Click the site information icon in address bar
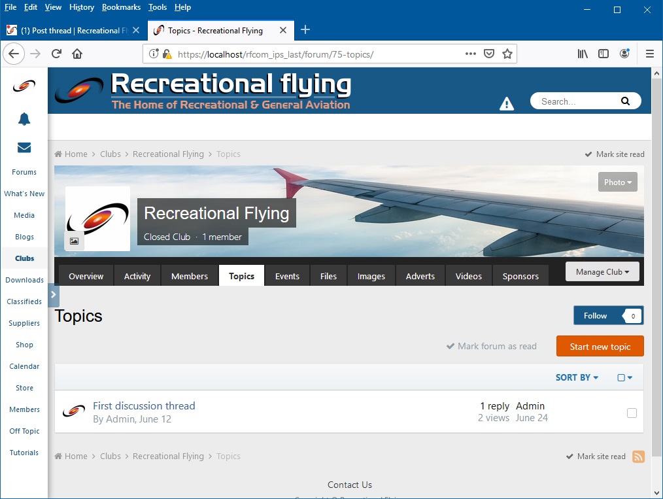 154,54
